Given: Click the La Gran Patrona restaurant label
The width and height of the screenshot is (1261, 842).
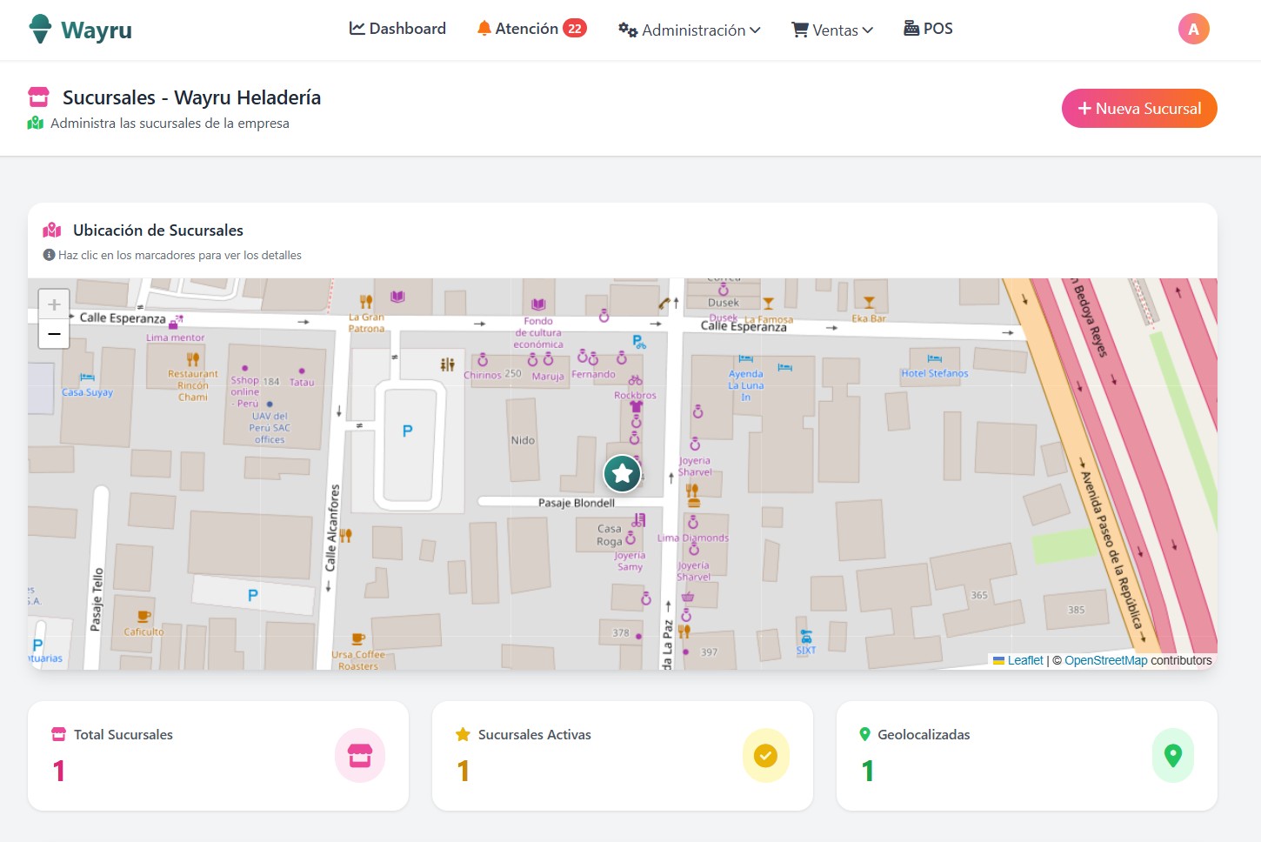Looking at the screenshot, I should (x=366, y=323).
